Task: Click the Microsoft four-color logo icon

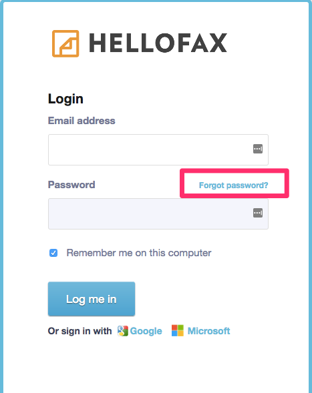Action: point(178,330)
